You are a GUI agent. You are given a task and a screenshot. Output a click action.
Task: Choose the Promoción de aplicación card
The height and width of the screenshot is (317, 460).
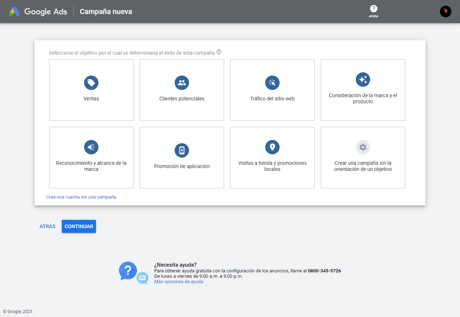coord(181,157)
